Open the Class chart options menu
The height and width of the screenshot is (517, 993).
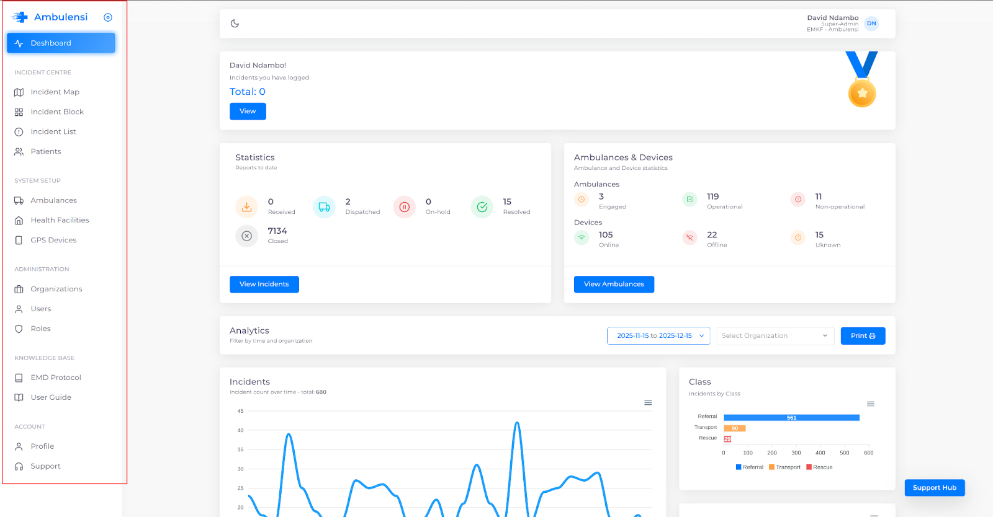(x=871, y=404)
